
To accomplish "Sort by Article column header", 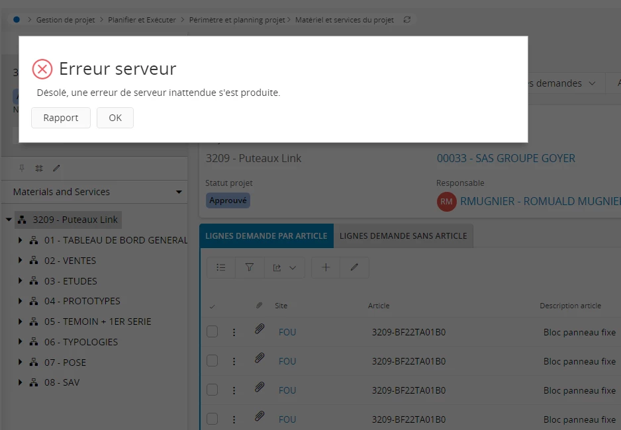I will point(379,306).
